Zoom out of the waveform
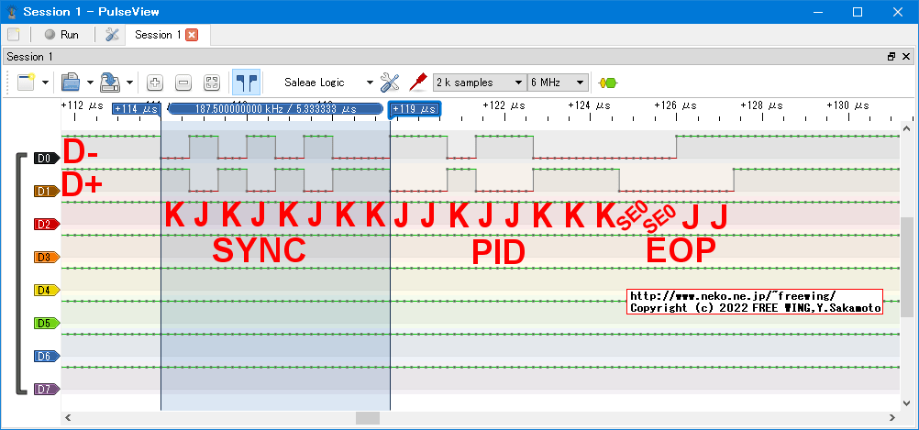 183,83
